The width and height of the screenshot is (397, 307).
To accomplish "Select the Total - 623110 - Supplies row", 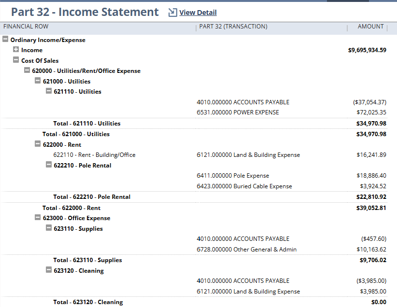I will click(x=194, y=260).
